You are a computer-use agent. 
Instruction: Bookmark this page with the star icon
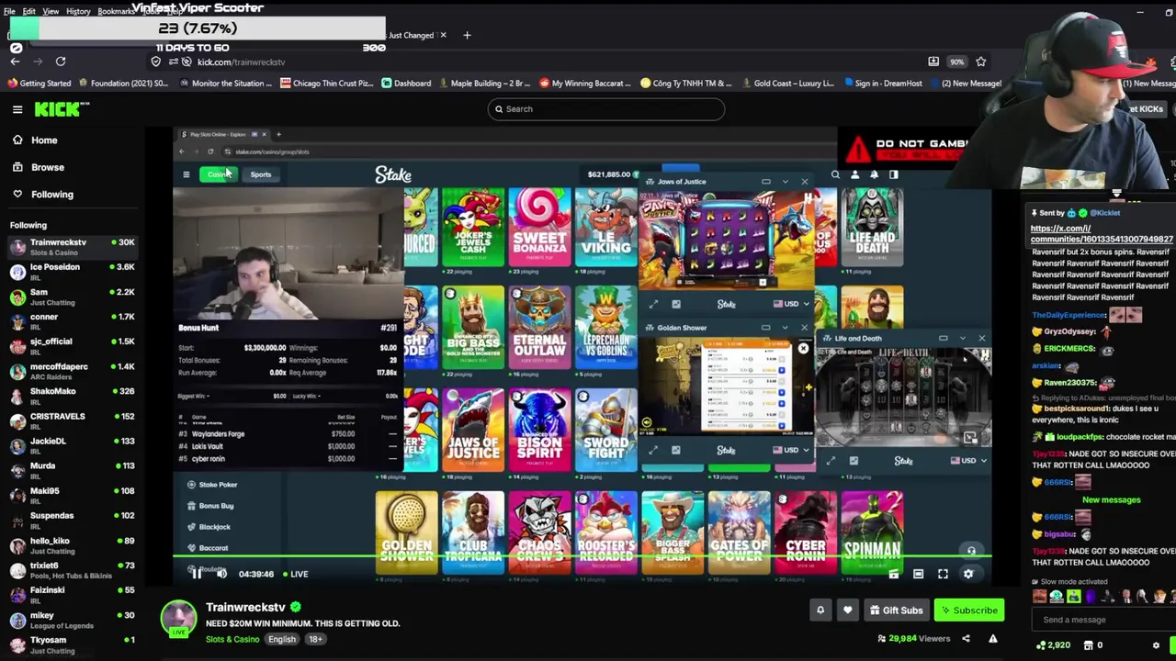(x=981, y=62)
